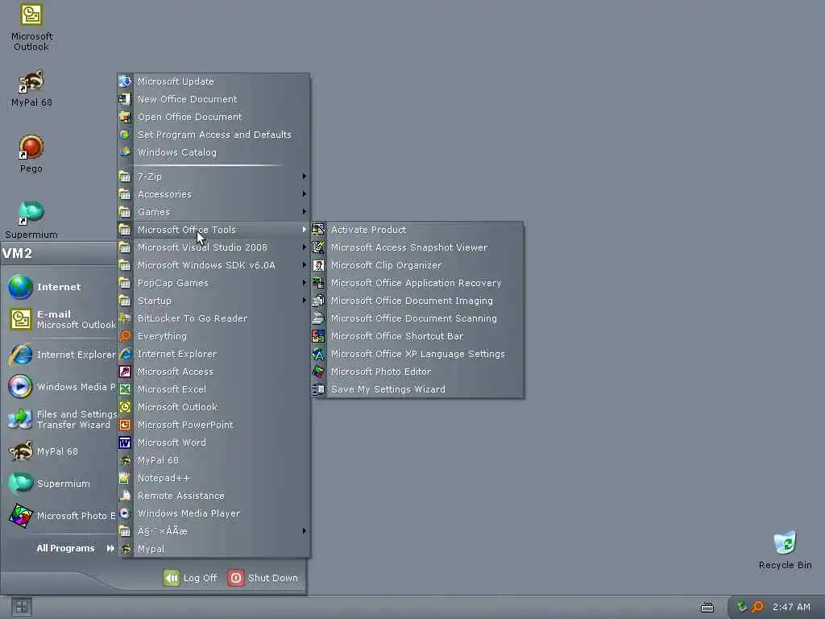This screenshot has height=619, width=825.
Task: Launch Microsoft Photo Editor from Office Tools submenu
Action: 418,372
